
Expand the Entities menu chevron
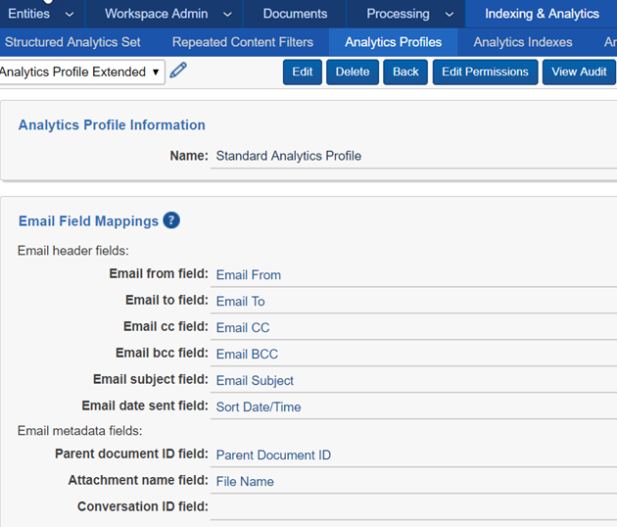(x=70, y=15)
